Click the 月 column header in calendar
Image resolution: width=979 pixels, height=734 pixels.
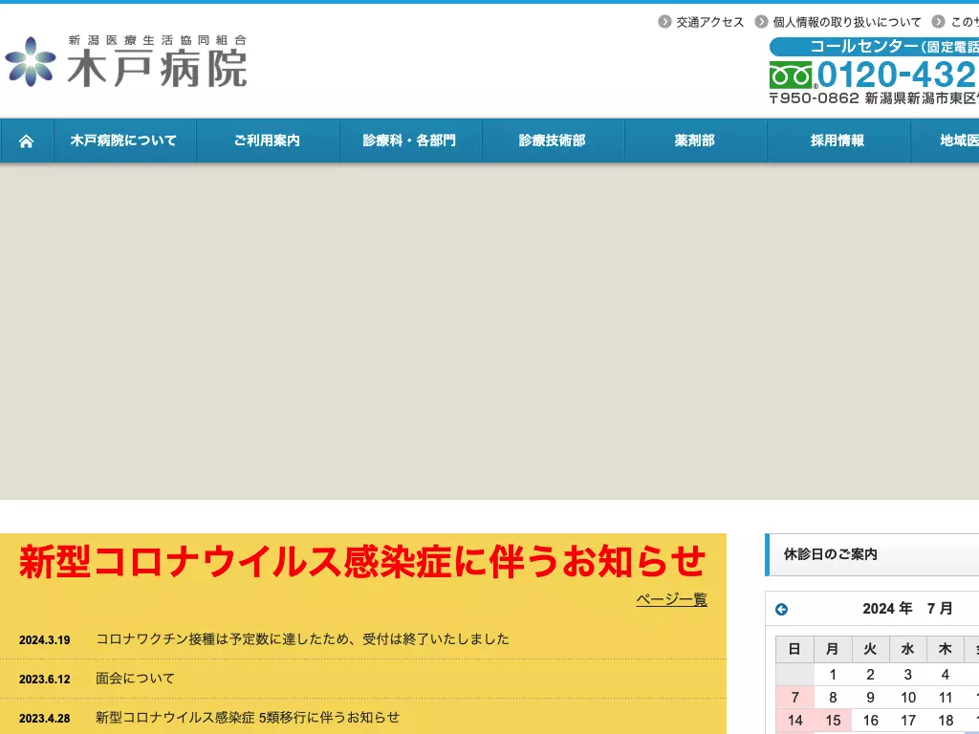click(833, 649)
